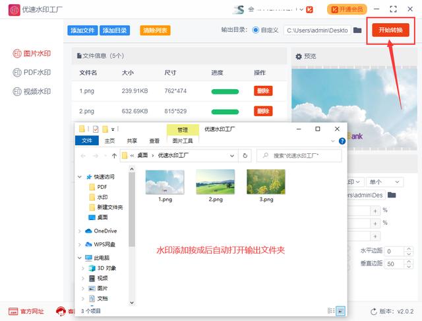Screen dimensions: 422x321
Task: Expand Explorer ribbon chevron
Action: pos(333,141)
